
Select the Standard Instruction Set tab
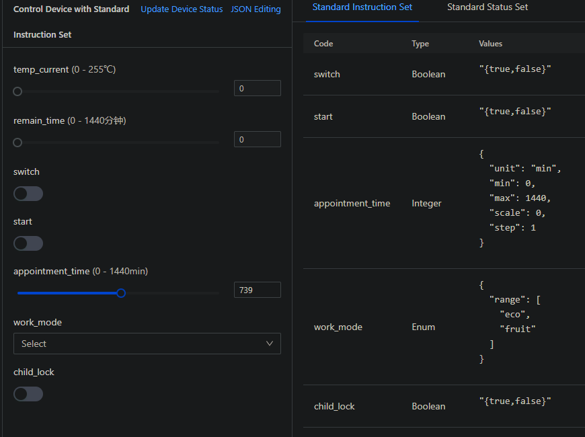click(362, 7)
